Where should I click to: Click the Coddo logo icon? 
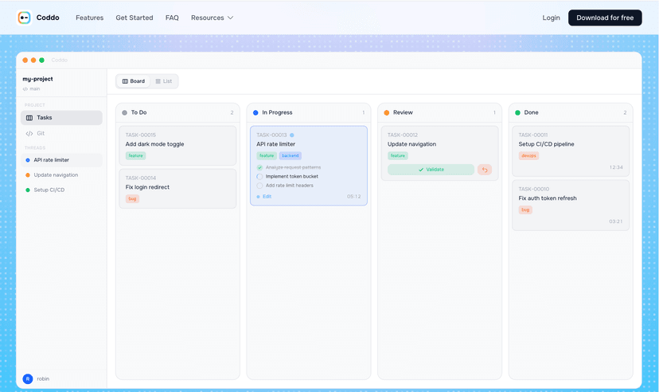tap(24, 18)
